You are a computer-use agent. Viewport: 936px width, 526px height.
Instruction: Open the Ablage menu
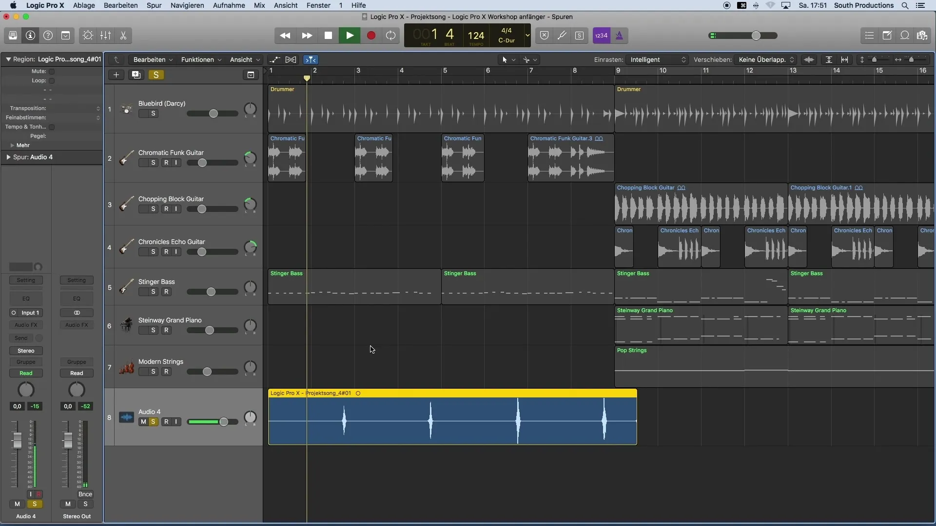(84, 5)
